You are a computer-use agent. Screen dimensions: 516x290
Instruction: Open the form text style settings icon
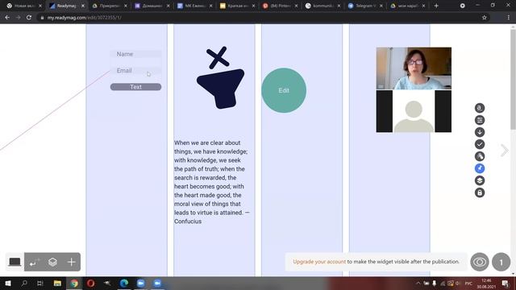coord(480,108)
